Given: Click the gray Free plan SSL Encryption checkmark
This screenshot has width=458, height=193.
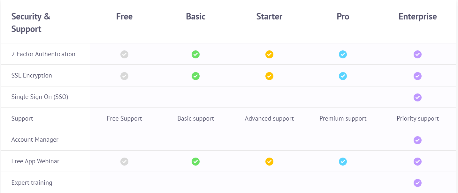Looking at the screenshot, I should pyautogui.click(x=124, y=76).
